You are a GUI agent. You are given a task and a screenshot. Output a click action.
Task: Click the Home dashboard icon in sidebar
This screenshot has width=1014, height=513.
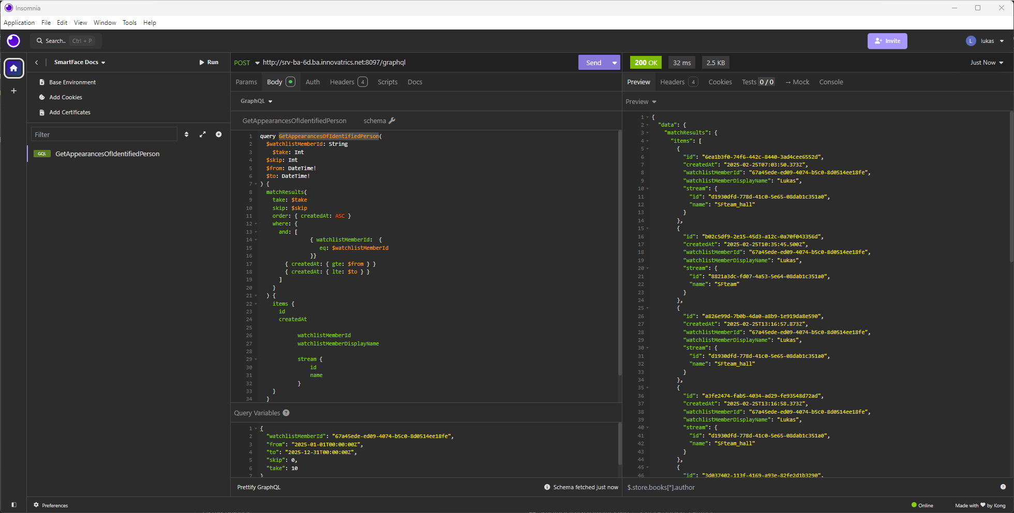click(14, 68)
